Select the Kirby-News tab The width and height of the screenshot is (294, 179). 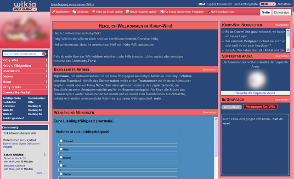[x=232, y=107]
